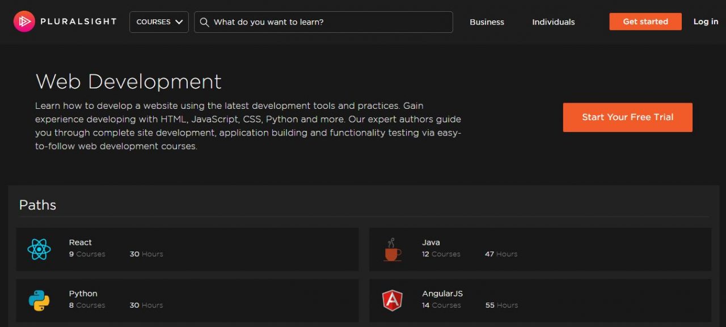
Task: Open the Business menu item
Action: (x=487, y=22)
